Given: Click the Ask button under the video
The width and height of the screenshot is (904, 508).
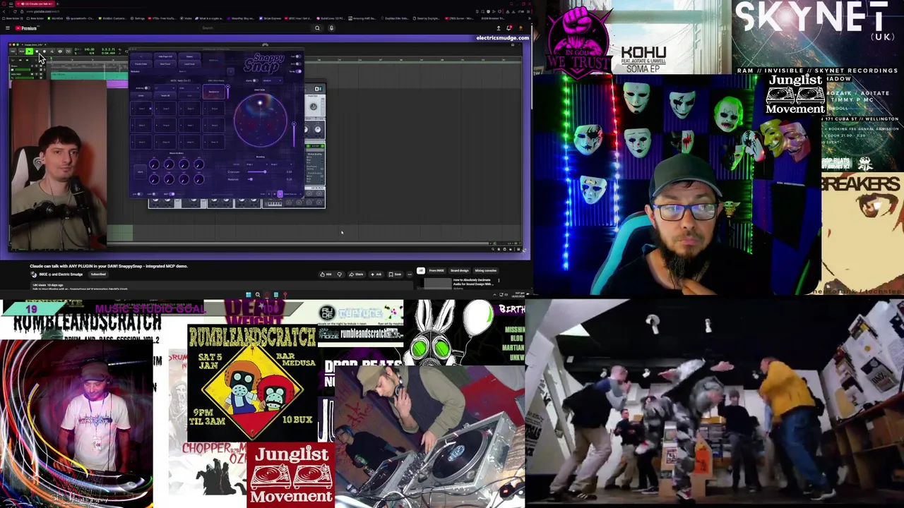Looking at the screenshot, I should (376, 274).
